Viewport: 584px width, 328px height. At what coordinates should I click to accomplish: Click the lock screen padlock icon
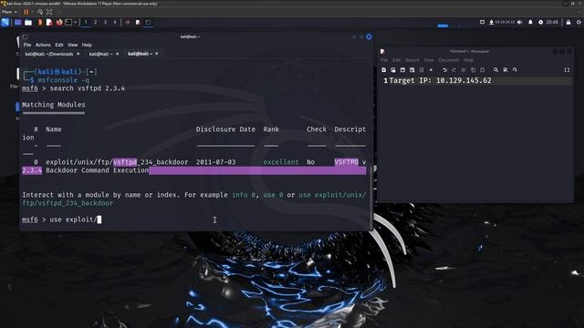[x=568, y=22]
